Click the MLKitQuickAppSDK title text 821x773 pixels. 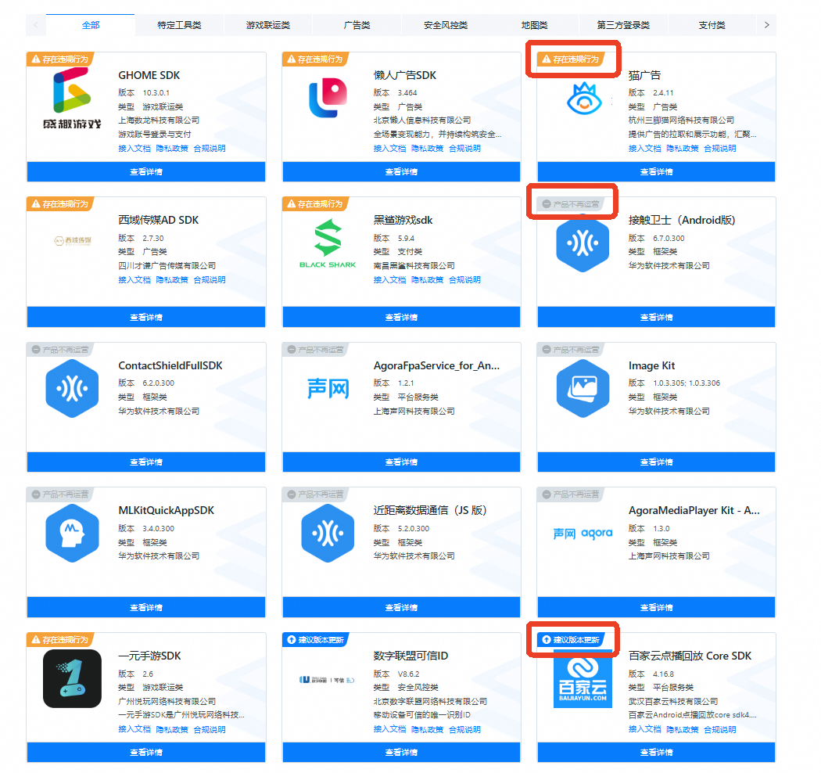[167, 510]
